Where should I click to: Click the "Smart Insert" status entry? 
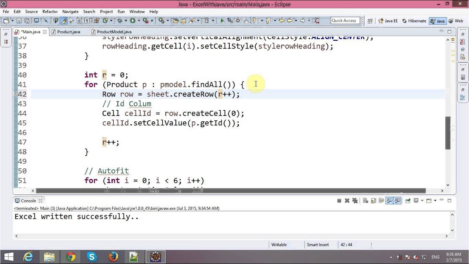(318, 245)
